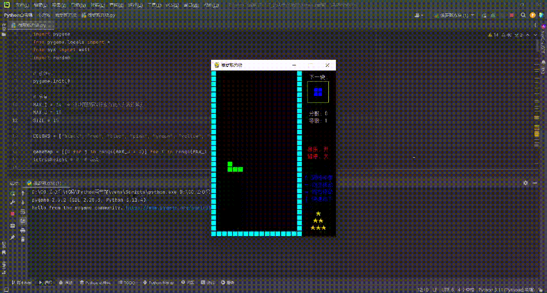The height and width of the screenshot is (293, 547).
Task: Click the red stop icon in Run panel
Action: click(x=13, y=213)
